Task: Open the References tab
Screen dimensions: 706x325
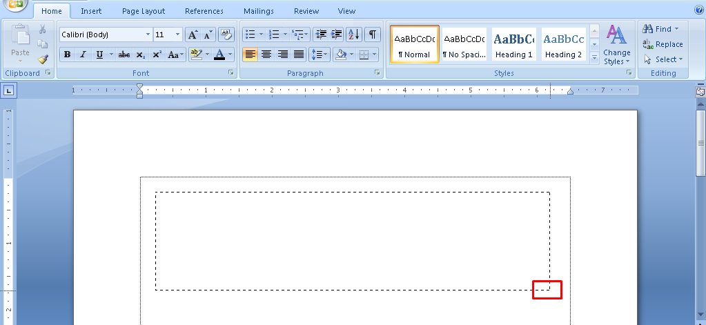Action: click(204, 11)
